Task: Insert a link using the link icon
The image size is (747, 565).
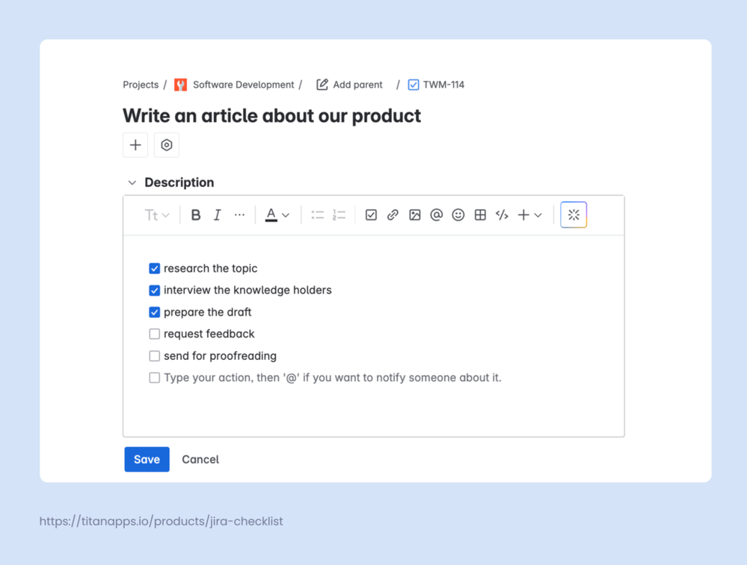Action: [x=393, y=215]
